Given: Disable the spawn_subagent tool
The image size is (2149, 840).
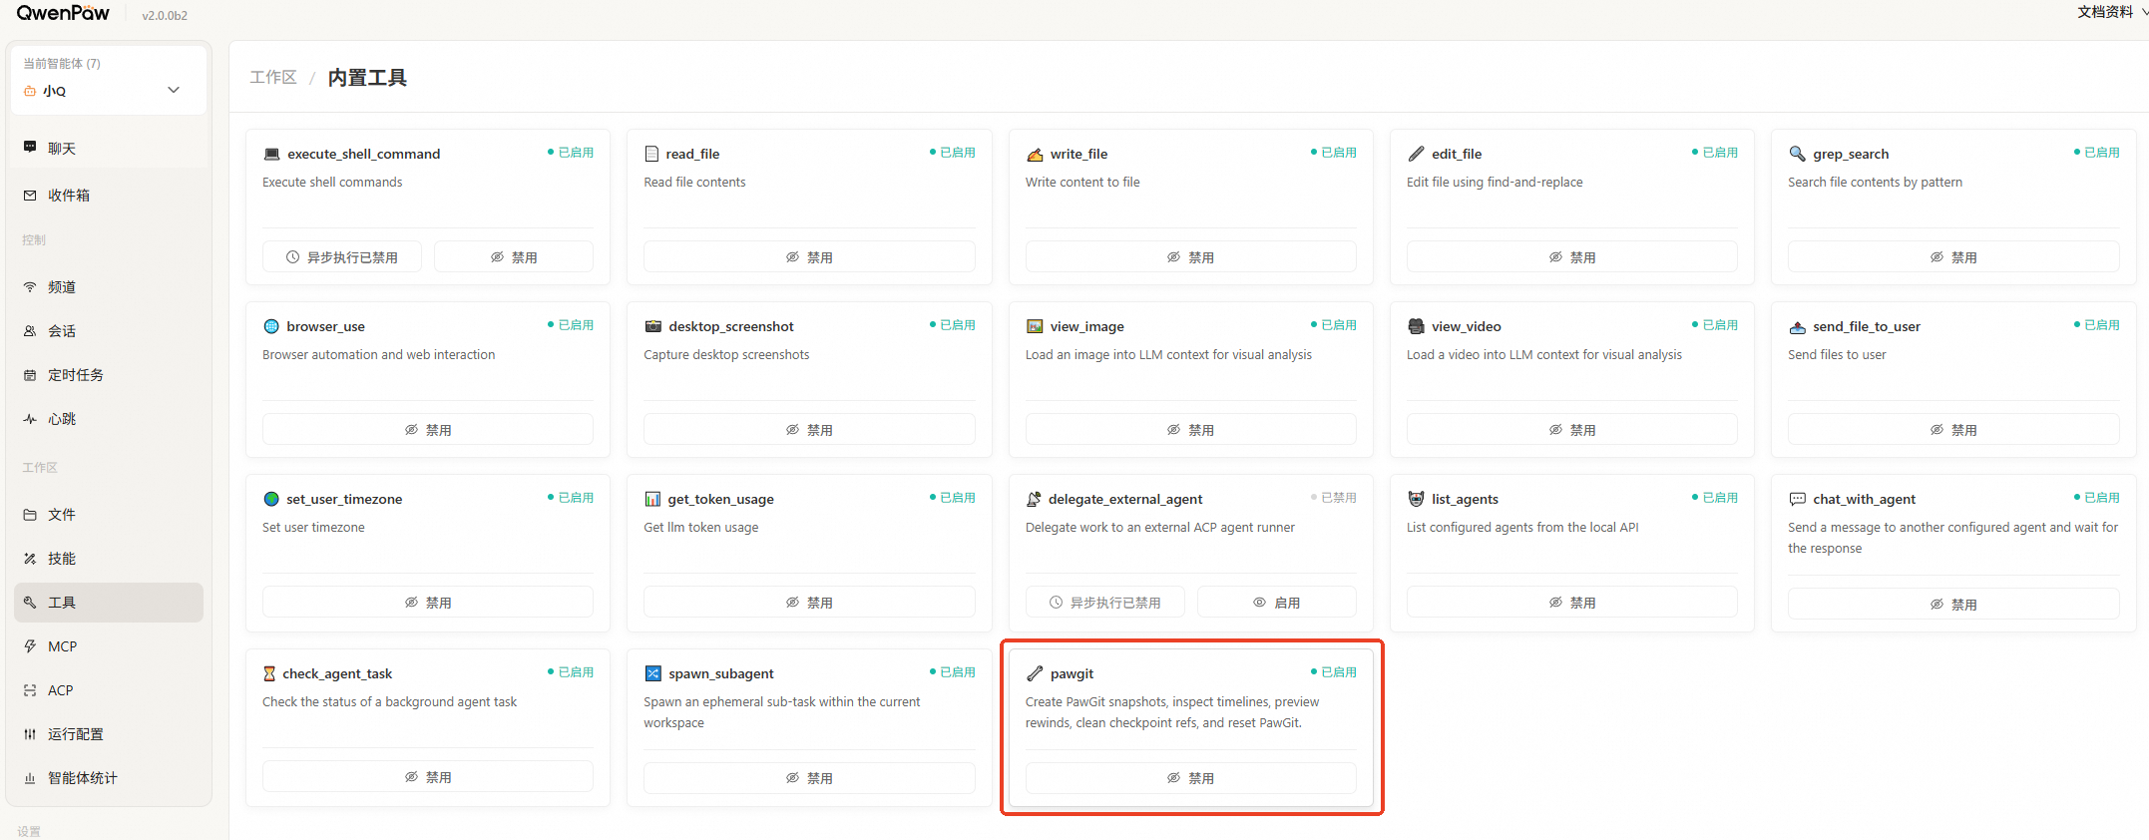Looking at the screenshot, I should click(809, 777).
